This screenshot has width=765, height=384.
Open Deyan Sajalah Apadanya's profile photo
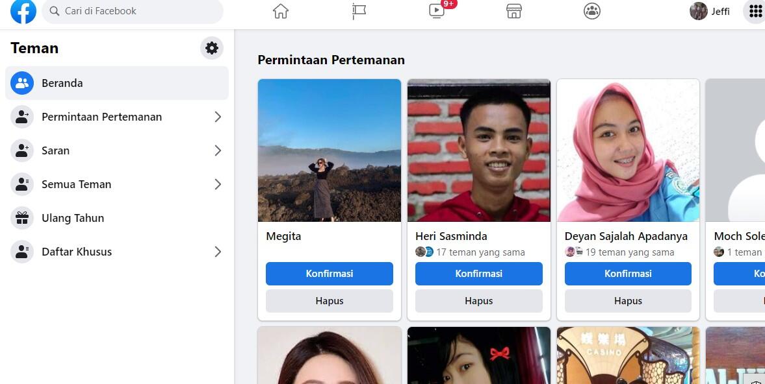628,150
